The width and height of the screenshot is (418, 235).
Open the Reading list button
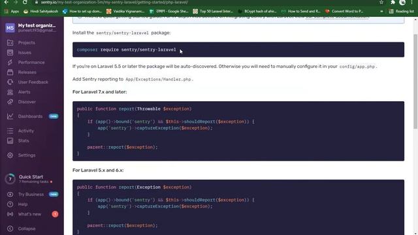tap(402, 11)
